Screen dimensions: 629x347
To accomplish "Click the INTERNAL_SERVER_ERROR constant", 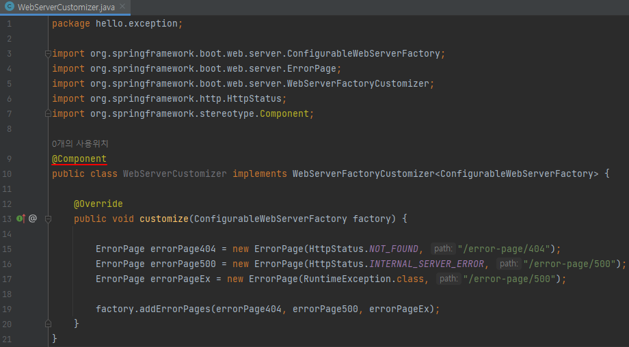I will point(427,264).
